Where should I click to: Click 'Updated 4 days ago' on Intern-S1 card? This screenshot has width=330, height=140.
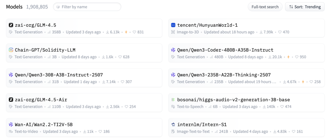(x=251, y=131)
